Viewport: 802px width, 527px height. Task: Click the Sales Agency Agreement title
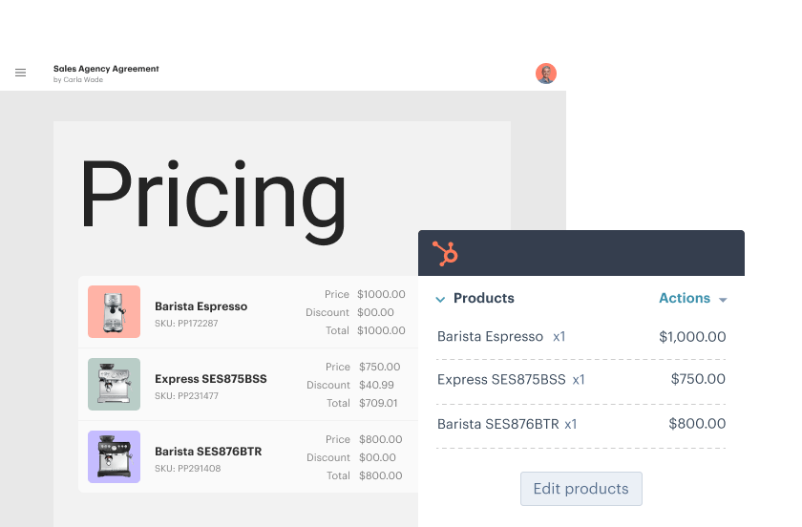pyautogui.click(x=106, y=69)
